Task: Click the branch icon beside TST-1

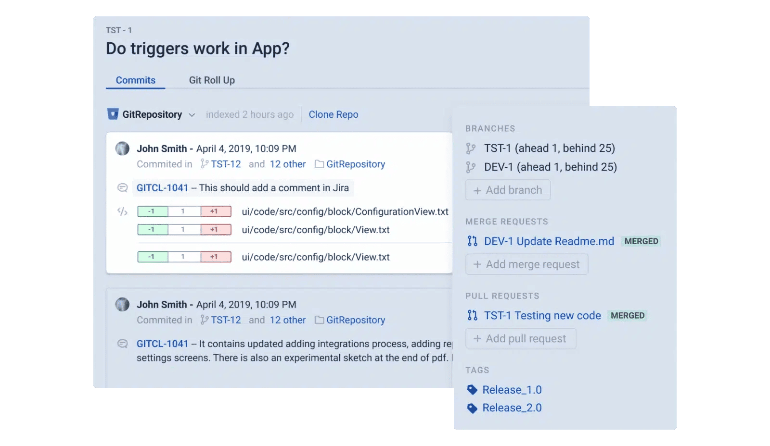Action: (x=472, y=148)
